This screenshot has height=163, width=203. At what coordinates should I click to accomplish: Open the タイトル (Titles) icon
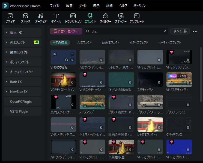(x=56, y=18)
